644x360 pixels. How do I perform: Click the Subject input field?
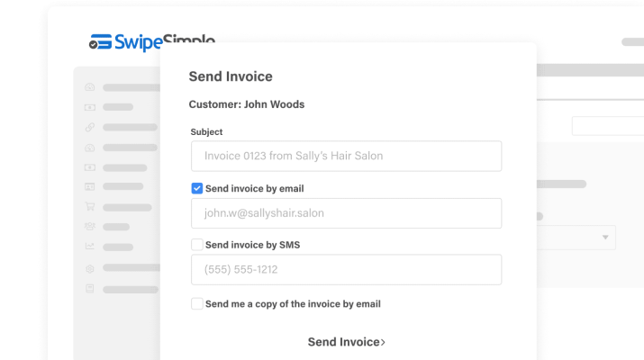[x=346, y=156]
